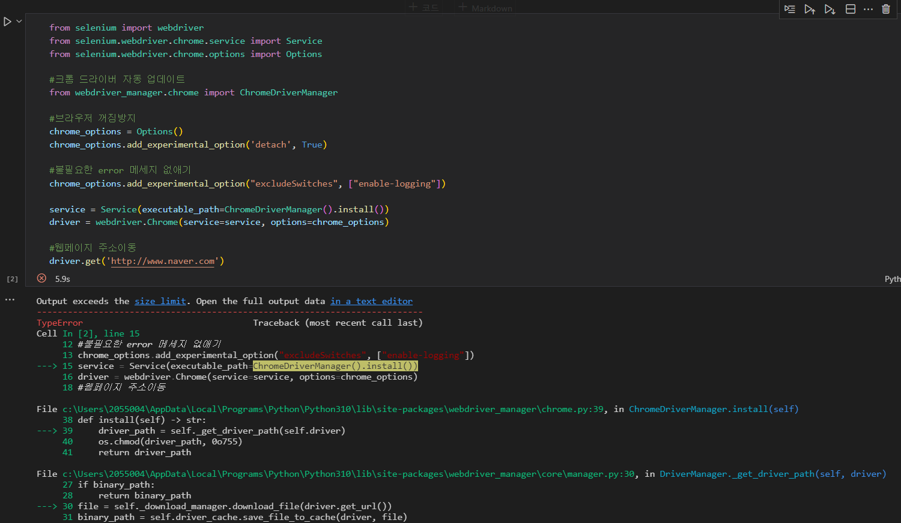Click the '#크롬 드라이버 자동 업데이트' comment
The width and height of the screenshot is (901, 523).
coord(117,79)
